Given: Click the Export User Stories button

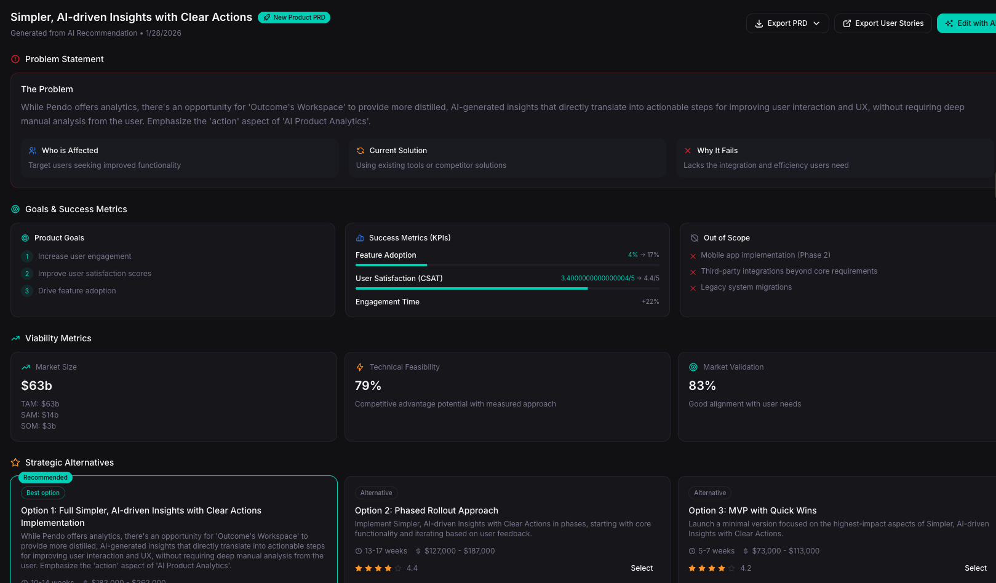Looking at the screenshot, I should [883, 23].
